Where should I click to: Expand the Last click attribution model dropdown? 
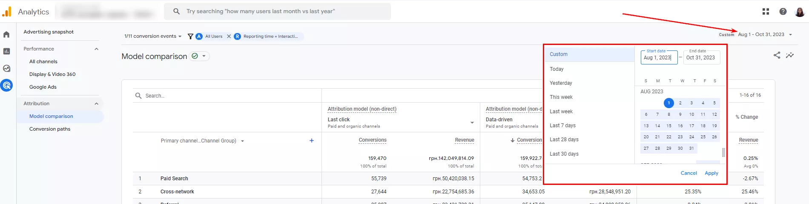(x=472, y=123)
